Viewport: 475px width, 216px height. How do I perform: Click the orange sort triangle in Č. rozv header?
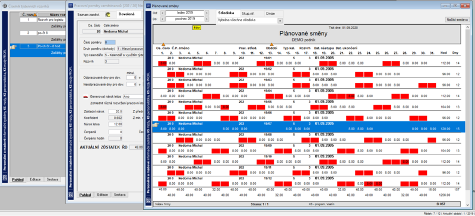(35, 15)
